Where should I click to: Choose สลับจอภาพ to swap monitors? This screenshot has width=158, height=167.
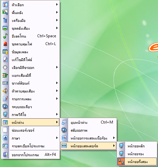[88, 130]
